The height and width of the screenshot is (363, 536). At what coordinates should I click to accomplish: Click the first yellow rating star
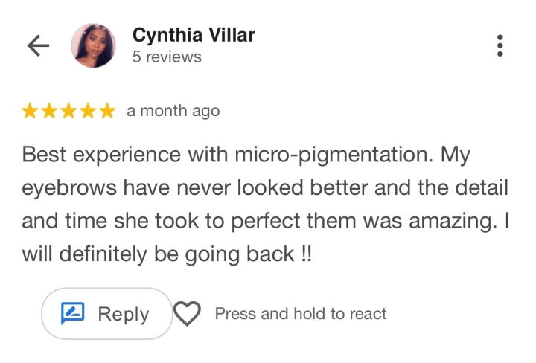[x=31, y=112]
